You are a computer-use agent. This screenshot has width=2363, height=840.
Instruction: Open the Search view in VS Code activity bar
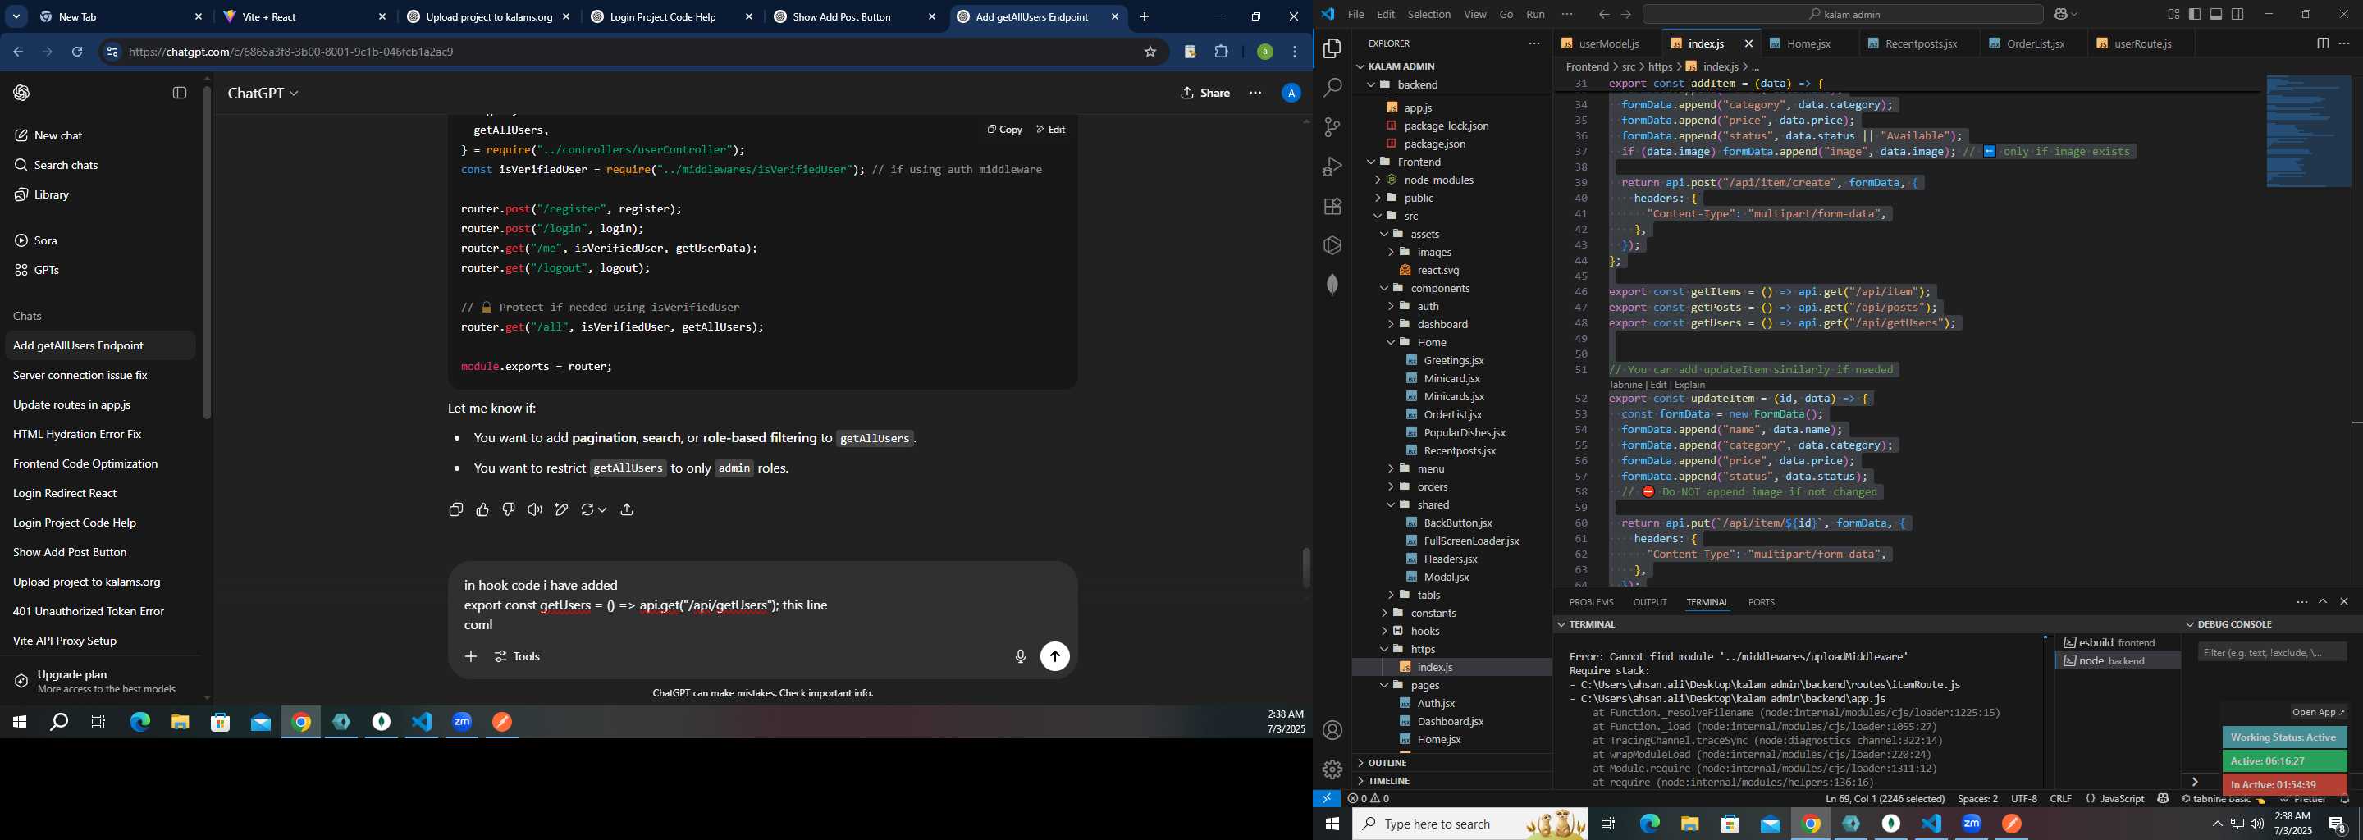pyautogui.click(x=1332, y=88)
